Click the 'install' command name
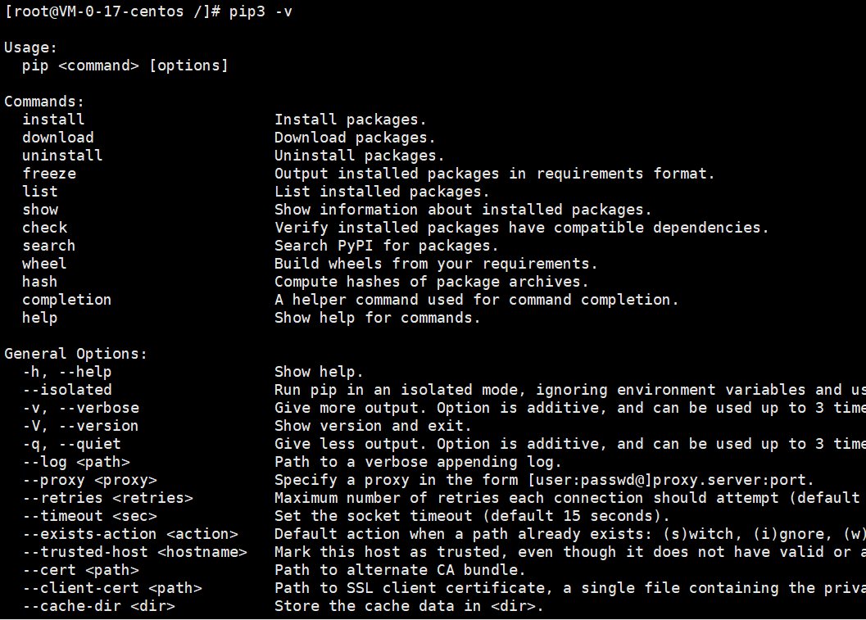This screenshot has height=620, width=866. [x=53, y=120]
